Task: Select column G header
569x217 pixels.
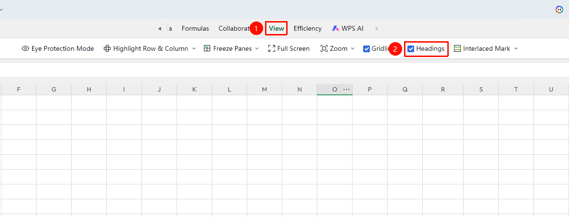Action: click(54, 89)
